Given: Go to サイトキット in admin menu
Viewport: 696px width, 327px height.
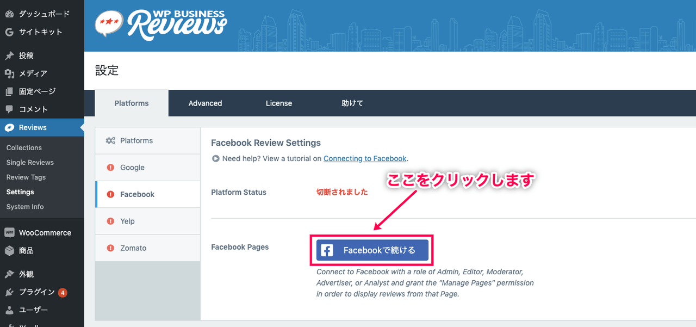Looking at the screenshot, I should point(42,32).
